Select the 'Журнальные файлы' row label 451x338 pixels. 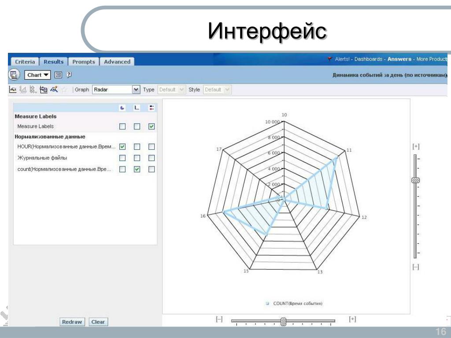click(42, 158)
